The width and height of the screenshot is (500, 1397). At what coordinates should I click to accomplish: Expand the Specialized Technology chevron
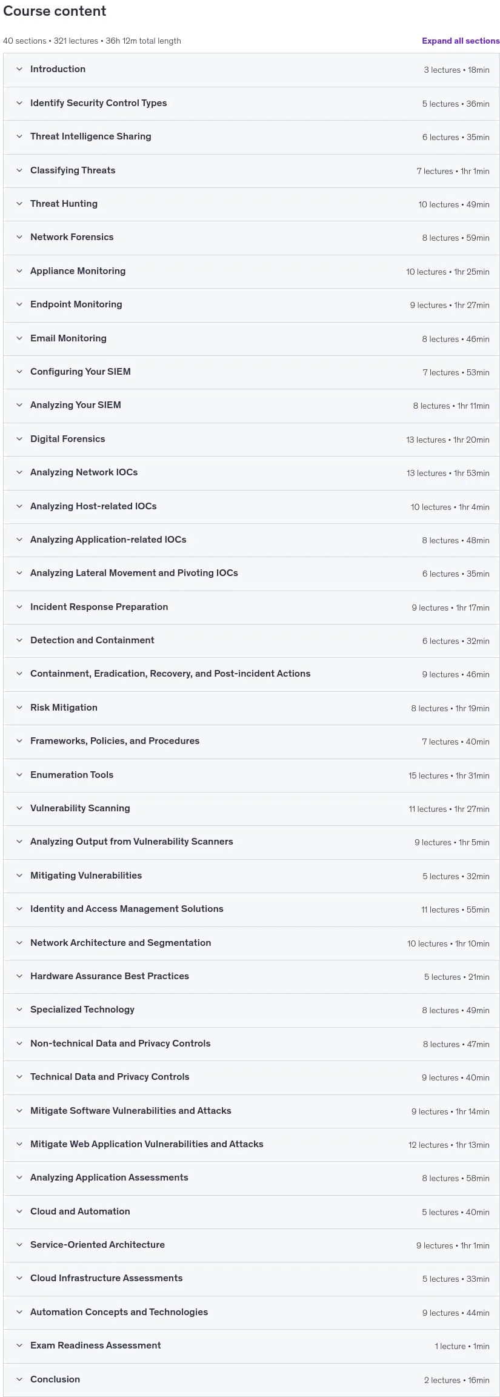[x=19, y=1010]
